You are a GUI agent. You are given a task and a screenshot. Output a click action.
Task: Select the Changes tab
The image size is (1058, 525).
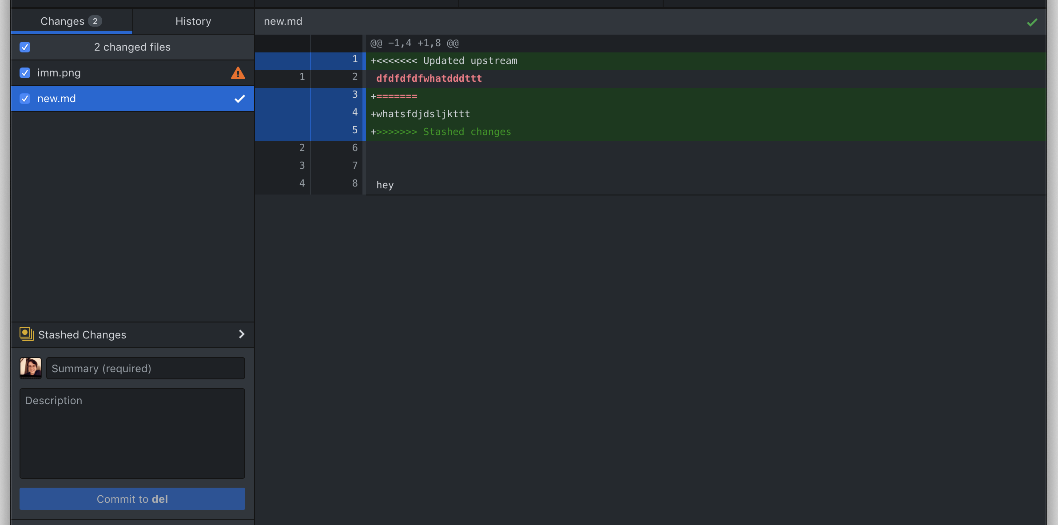pos(62,21)
